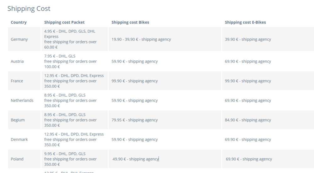The width and height of the screenshot is (314, 173).
Task: Select Begium's 84.90 € E-Bikes shipping cell
Action: coord(248,120)
